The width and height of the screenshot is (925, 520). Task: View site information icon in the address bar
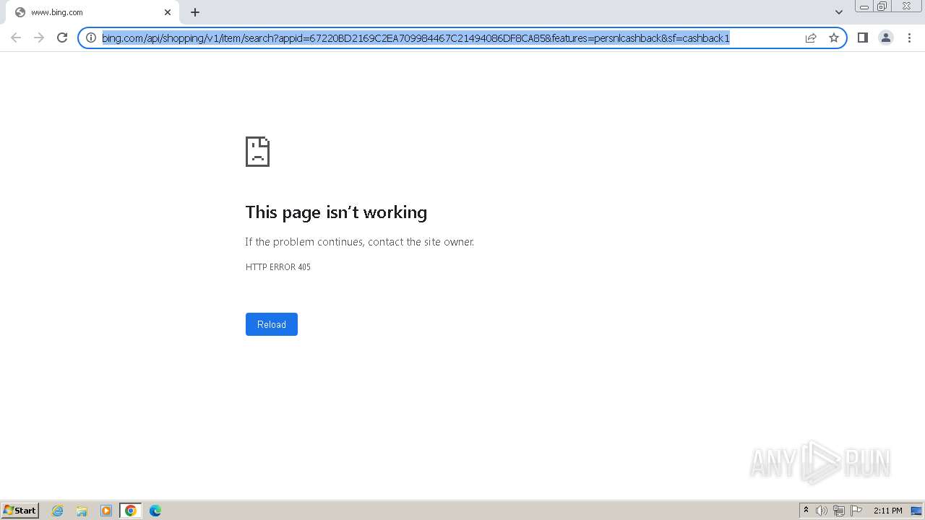91,38
